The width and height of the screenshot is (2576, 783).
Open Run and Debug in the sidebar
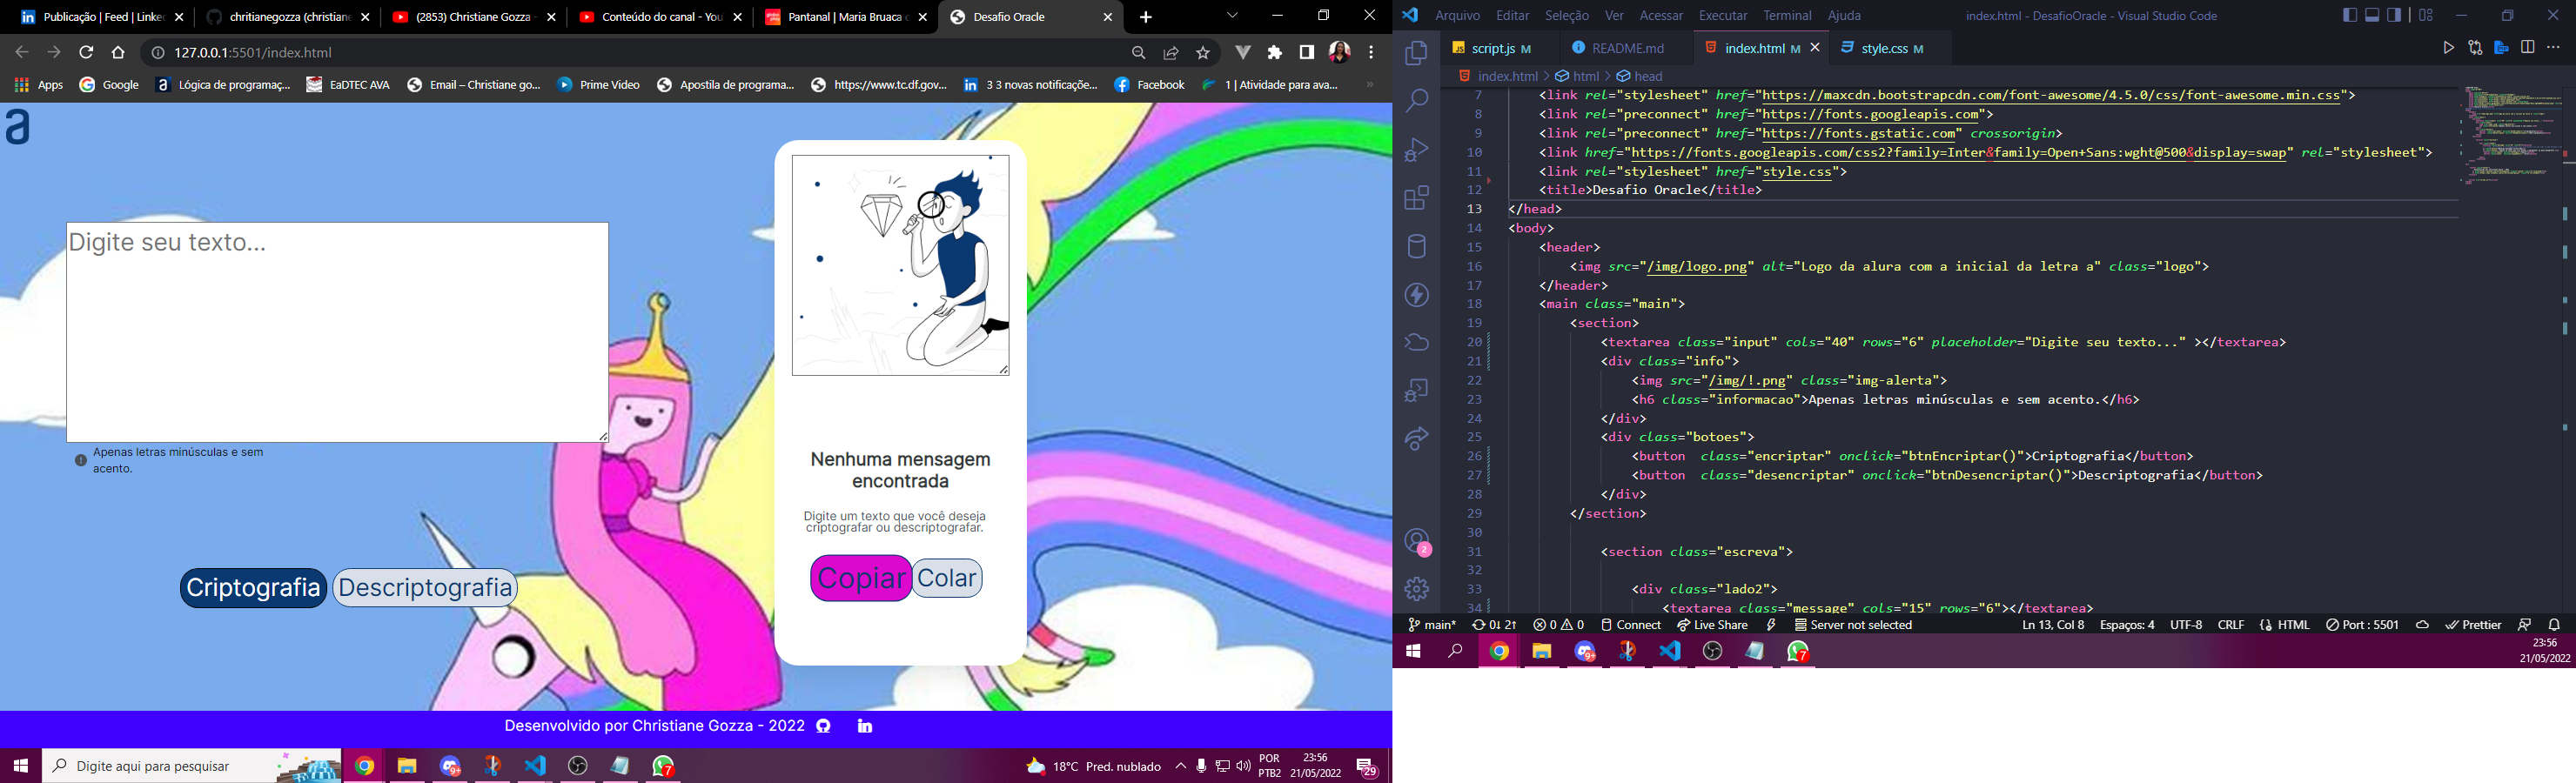[x=1416, y=148]
